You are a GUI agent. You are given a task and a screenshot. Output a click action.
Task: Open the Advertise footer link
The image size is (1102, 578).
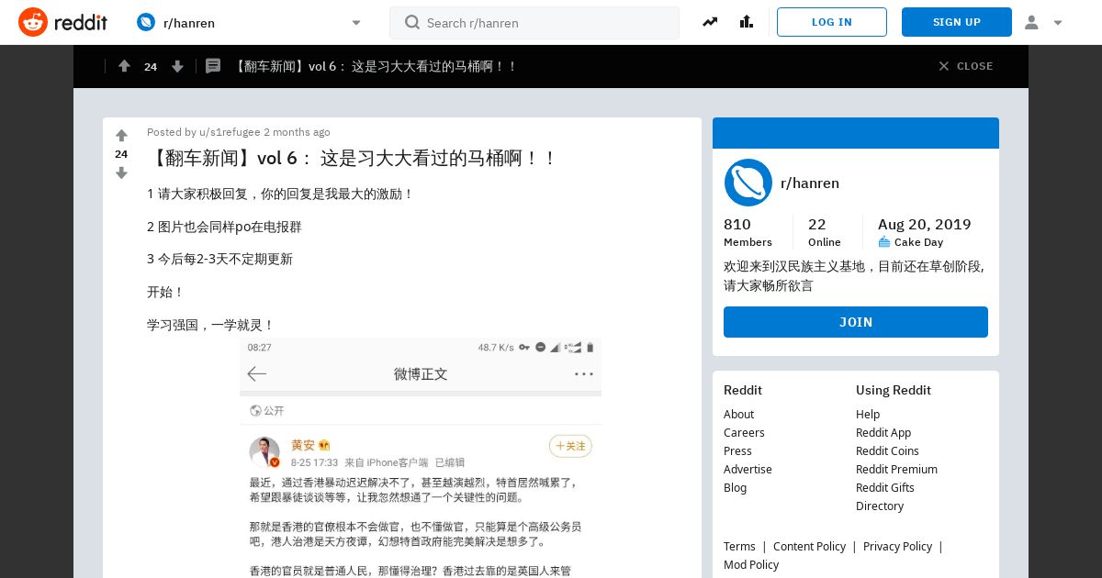pyautogui.click(x=748, y=469)
